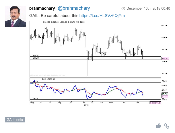Click the RSI 45.71 value label

point(165,94)
